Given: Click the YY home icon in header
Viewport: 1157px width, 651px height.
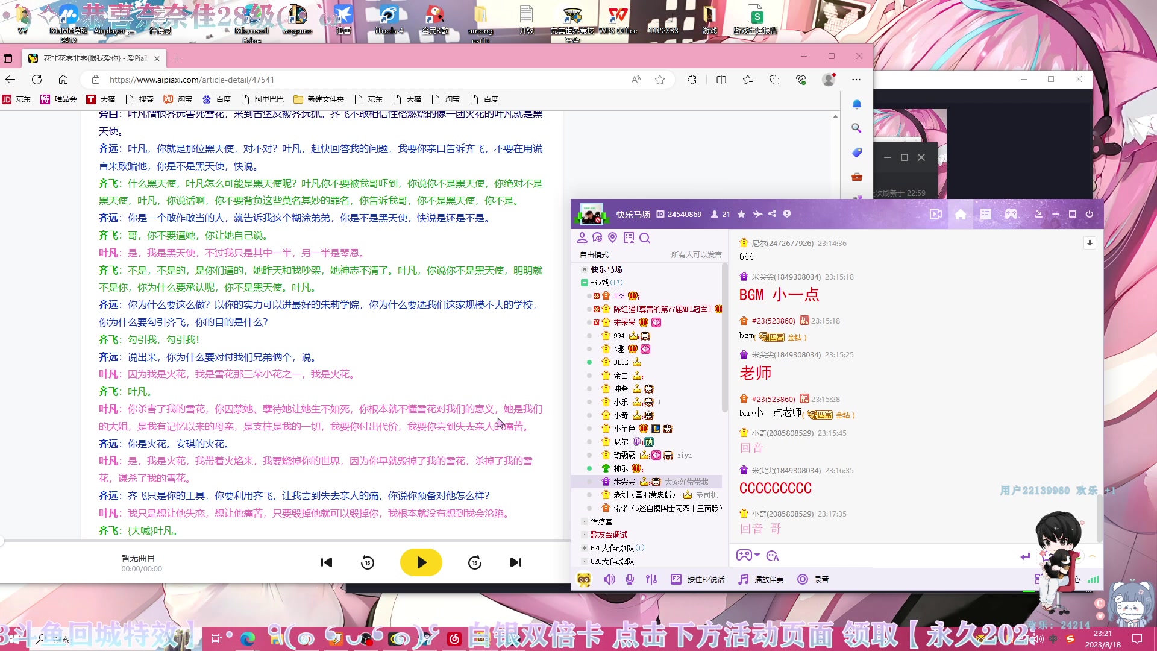Looking at the screenshot, I should pyautogui.click(x=961, y=215).
